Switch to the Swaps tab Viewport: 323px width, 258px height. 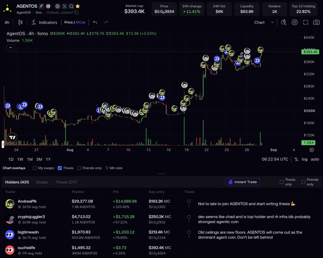(42, 182)
